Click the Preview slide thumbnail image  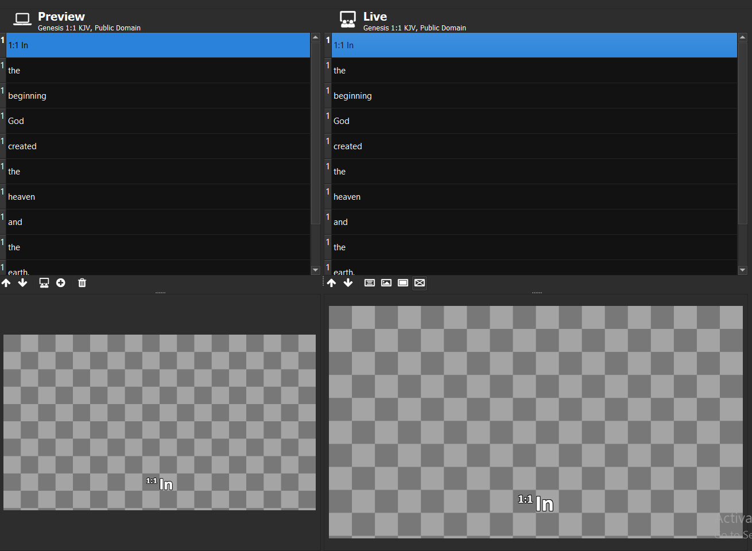pyautogui.click(x=160, y=422)
